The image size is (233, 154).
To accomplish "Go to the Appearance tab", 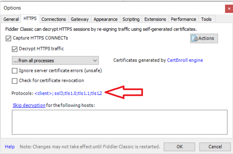I will (105, 19).
